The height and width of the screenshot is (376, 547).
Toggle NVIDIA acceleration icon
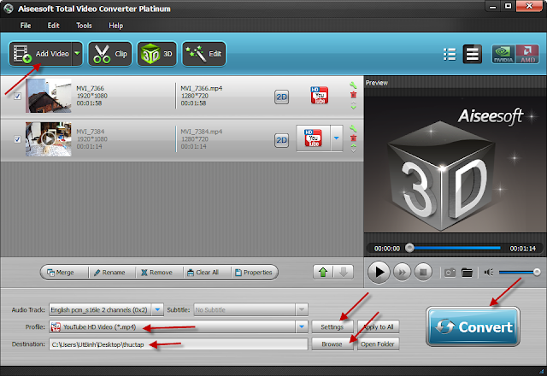pos(503,54)
